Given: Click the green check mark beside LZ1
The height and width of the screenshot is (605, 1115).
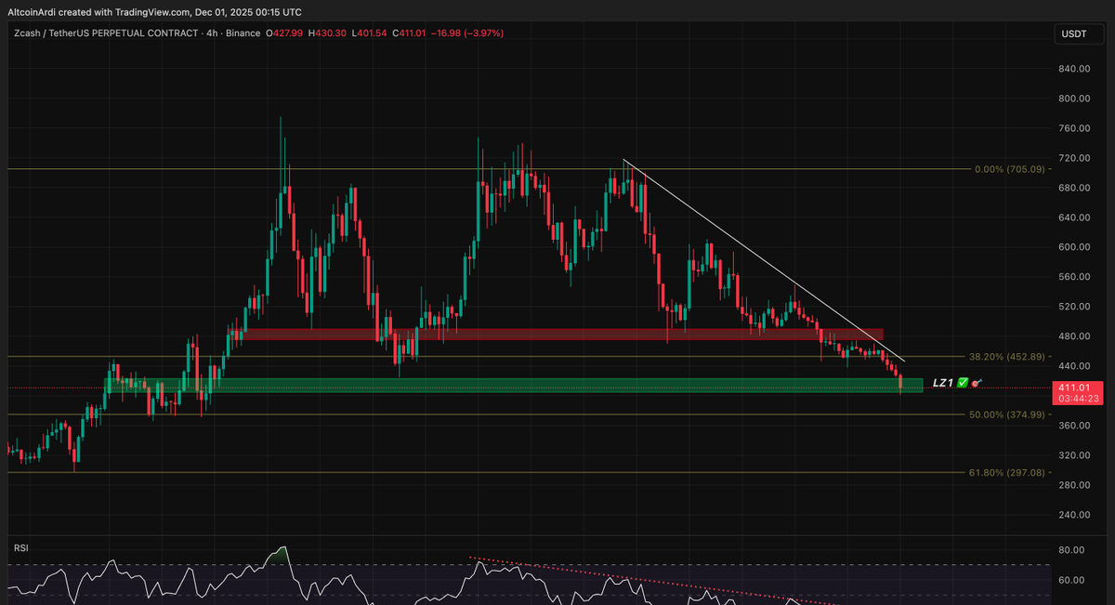Looking at the screenshot, I should (964, 382).
